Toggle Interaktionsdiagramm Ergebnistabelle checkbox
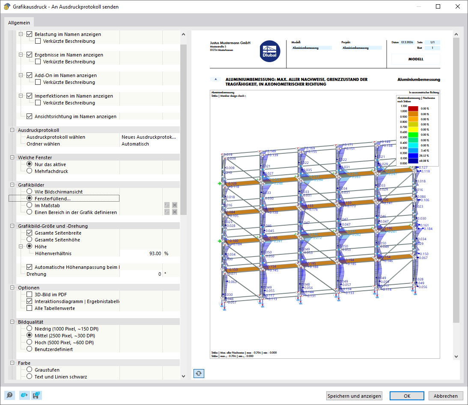Image resolution: width=468 pixels, height=405 pixels. click(x=29, y=301)
